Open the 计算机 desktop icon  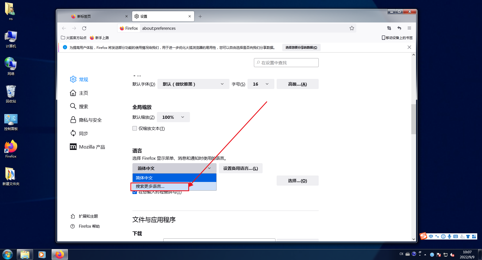[11, 39]
